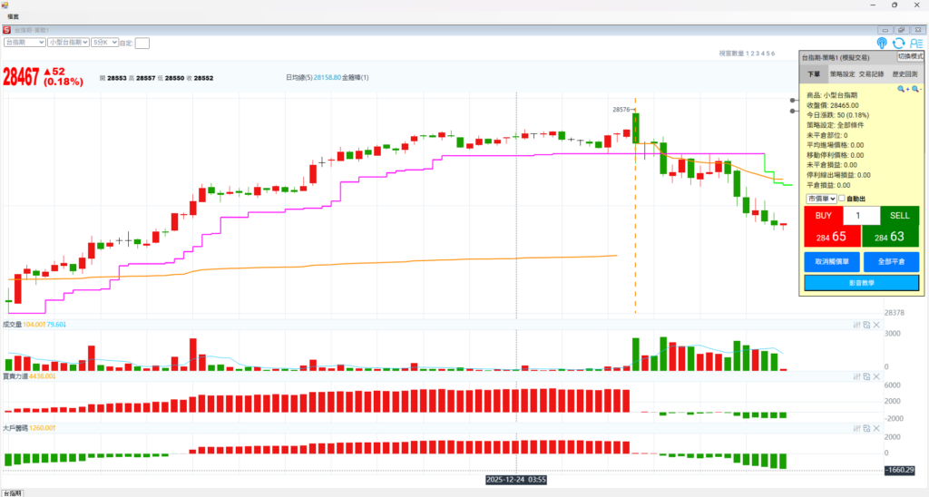This screenshot has height=497, width=929.
Task: Enable the 自動出 checkbox
Action: [x=842, y=199]
